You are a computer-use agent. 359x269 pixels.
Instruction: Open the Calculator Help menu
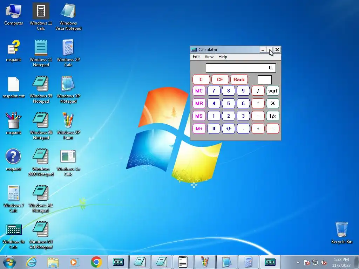coord(223,57)
